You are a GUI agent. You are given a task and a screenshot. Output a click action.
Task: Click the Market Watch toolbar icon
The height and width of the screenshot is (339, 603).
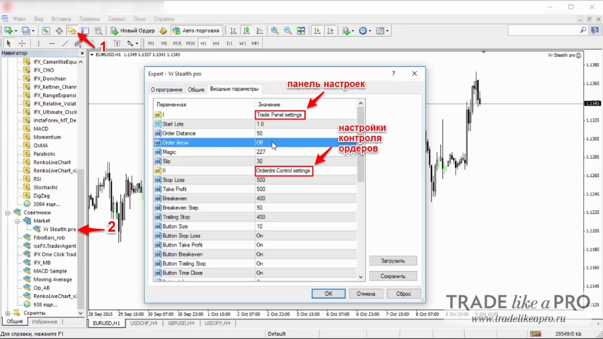(x=45, y=31)
